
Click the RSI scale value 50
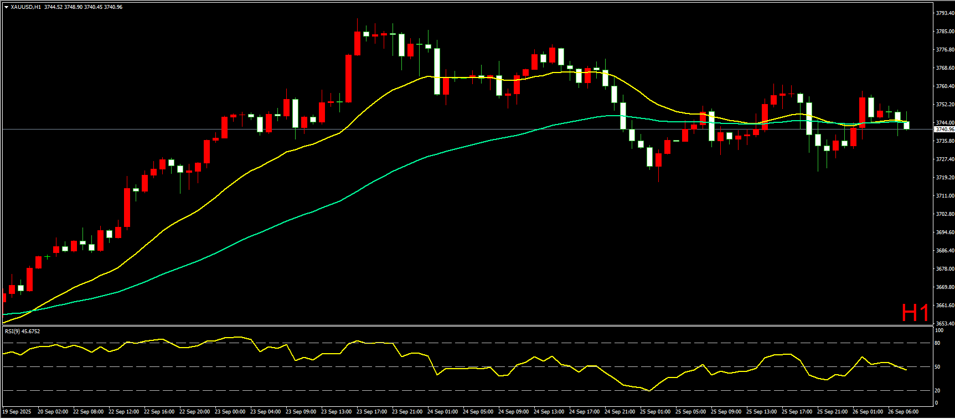[x=937, y=367]
